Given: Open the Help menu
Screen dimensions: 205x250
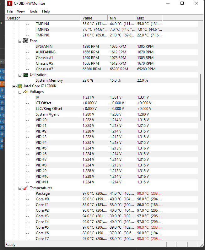Looking at the screenshot, I should (x=46, y=11).
